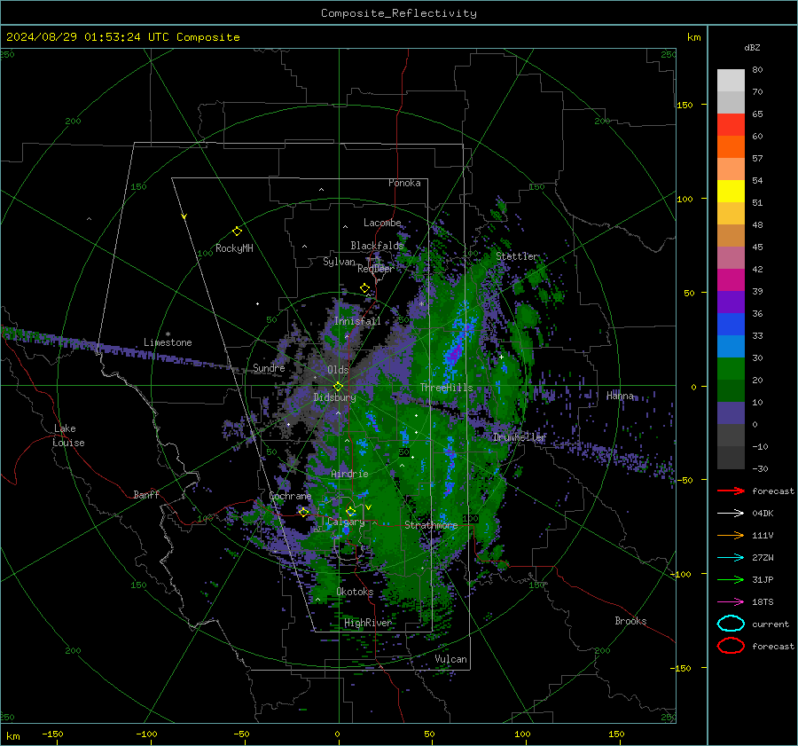Click the bright blue storm core near ThreeHills
Image resolution: width=798 pixels, height=746 pixels.
tap(457, 350)
